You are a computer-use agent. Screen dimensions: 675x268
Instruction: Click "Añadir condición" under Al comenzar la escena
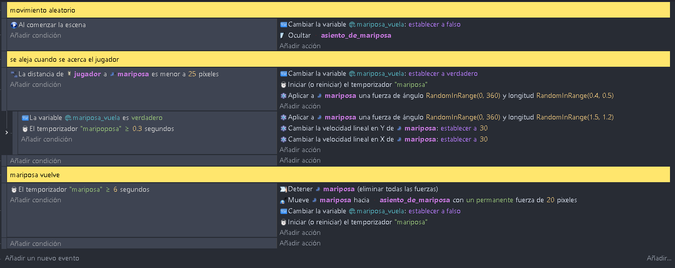(x=36, y=35)
